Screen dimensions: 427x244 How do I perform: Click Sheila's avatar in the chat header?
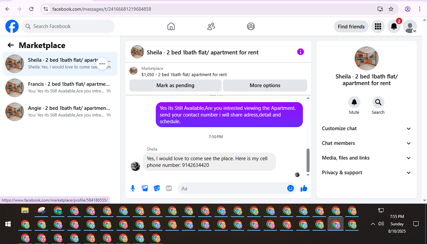coord(137,52)
